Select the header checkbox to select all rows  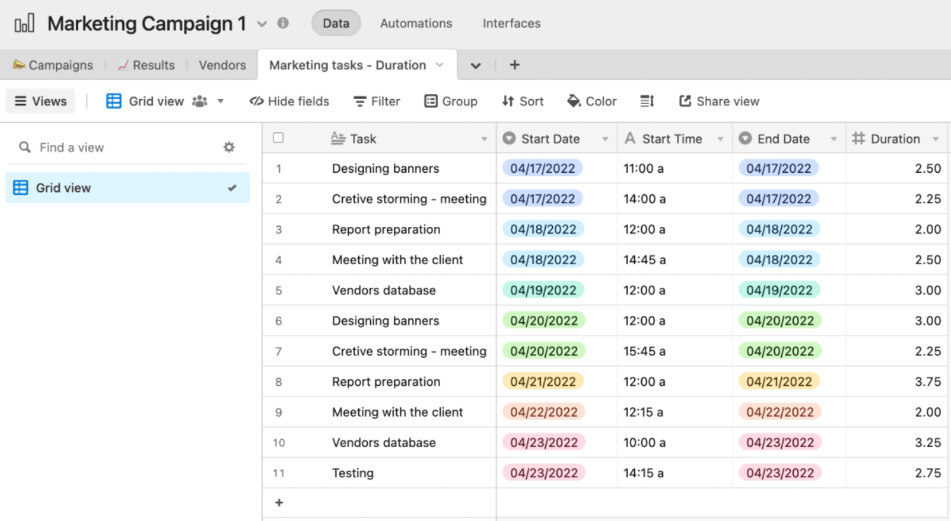pos(279,138)
